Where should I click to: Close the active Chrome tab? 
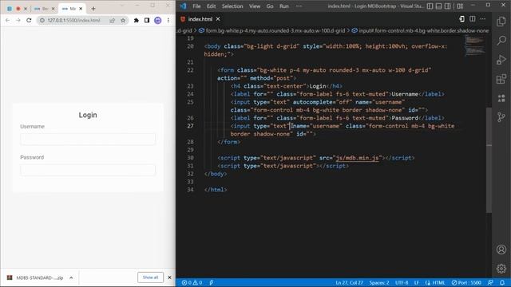81,9
